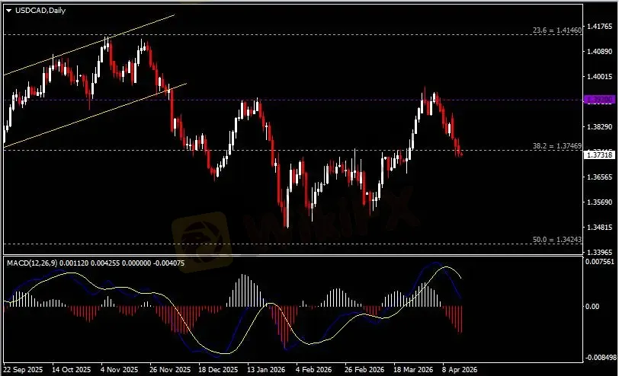Open the USDCAD chart dropdown triangle
619x376 pixels.
click(8, 11)
